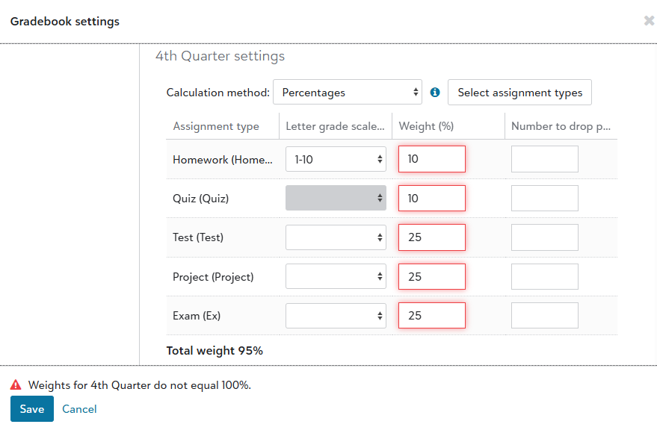Close the Gradebook settings dialog with X
This screenshot has height=433, width=657.
click(x=649, y=20)
